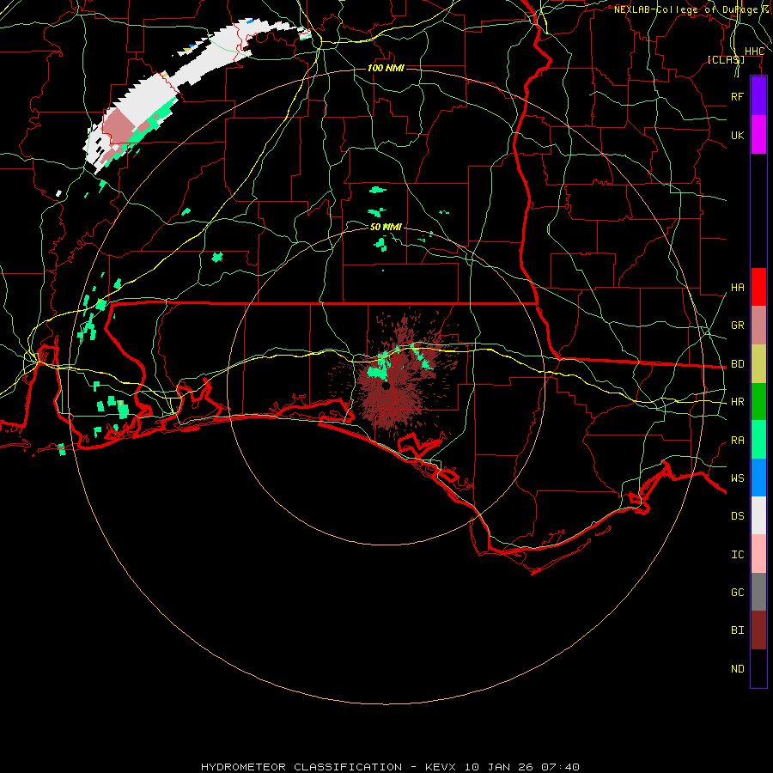Click the HA legend label

point(737,287)
